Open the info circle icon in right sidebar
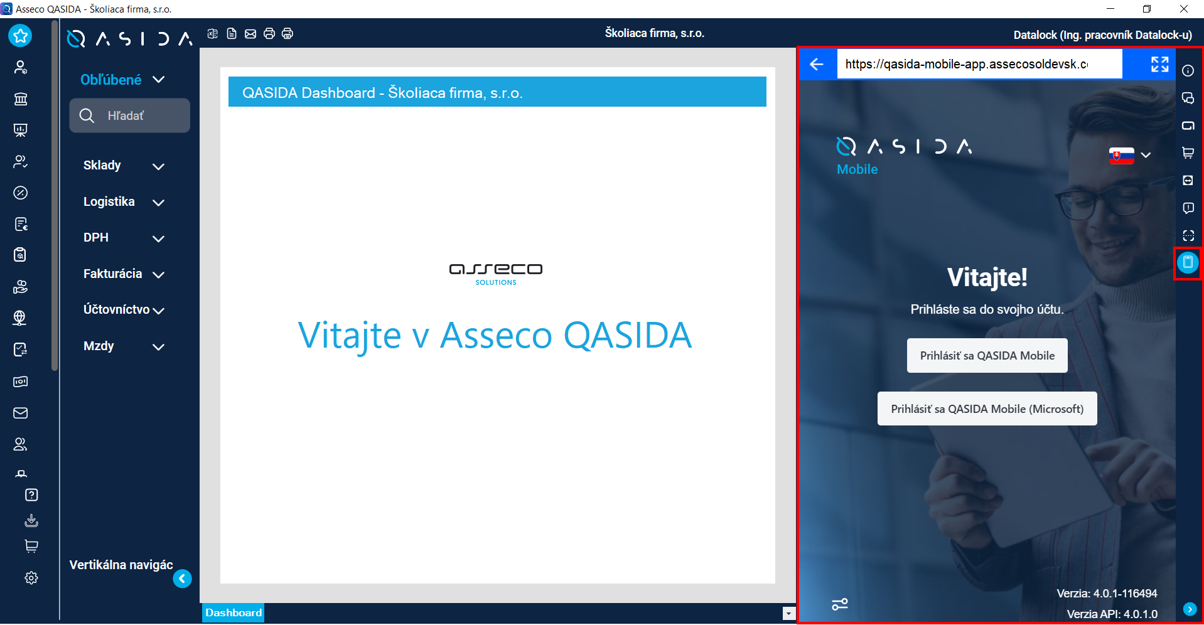Screen dimensions: 1204x625 (x=1188, y=70)
